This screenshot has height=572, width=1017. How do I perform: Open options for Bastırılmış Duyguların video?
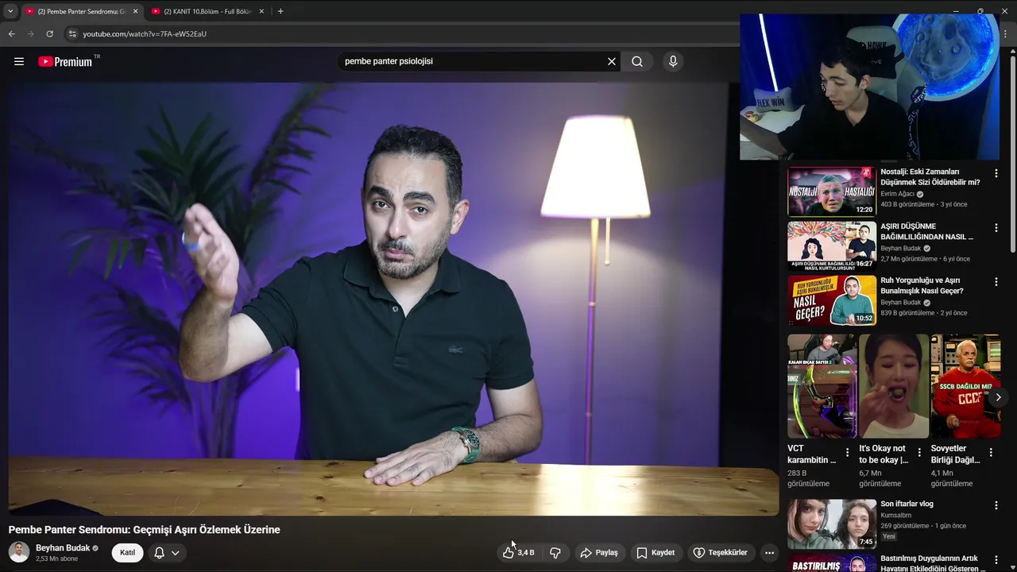(996, 560)
